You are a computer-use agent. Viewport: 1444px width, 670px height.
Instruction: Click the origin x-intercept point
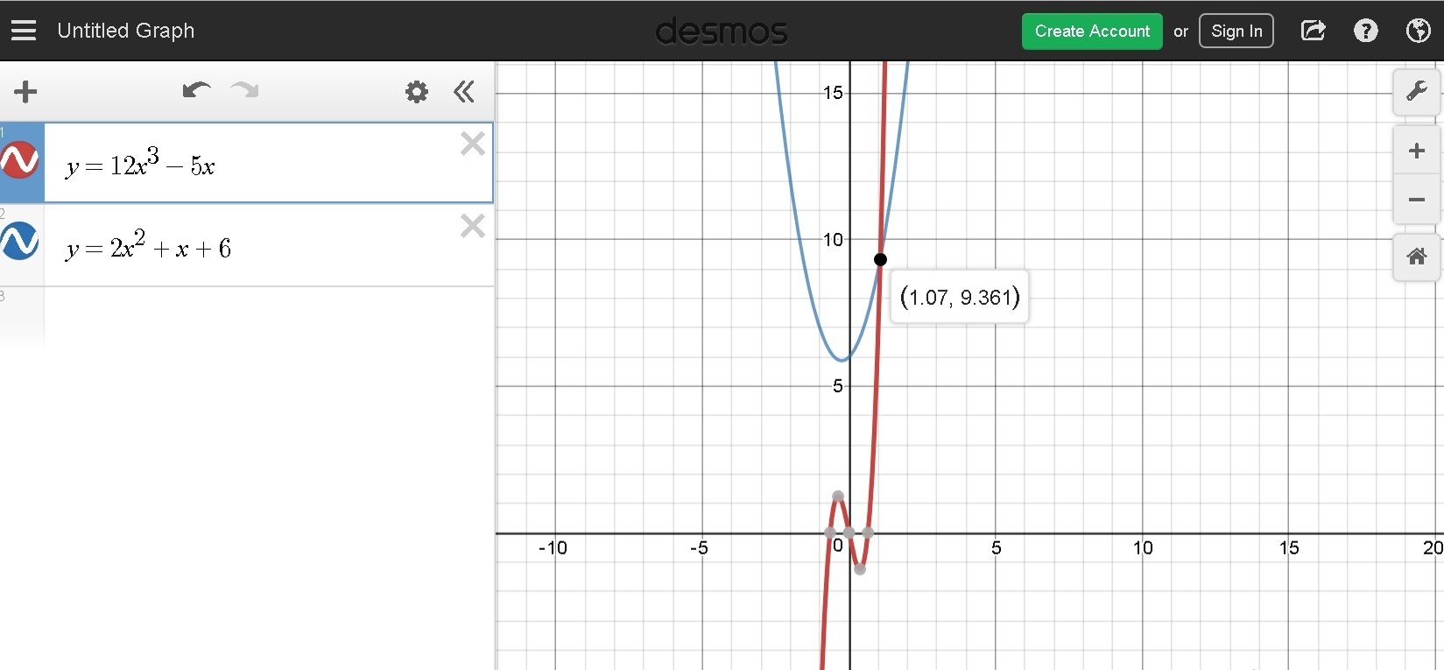click(x=849, y=532)
